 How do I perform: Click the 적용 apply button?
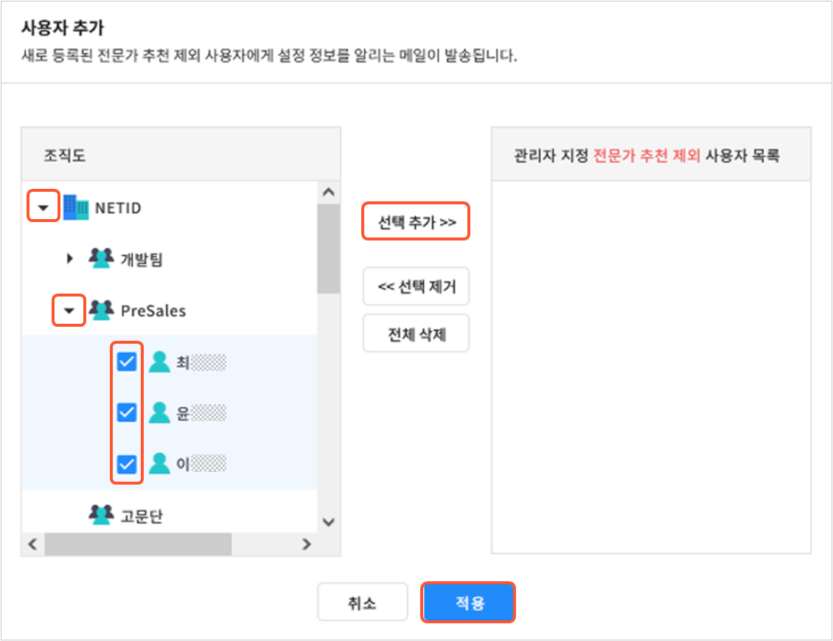click(x=469, y=602)
